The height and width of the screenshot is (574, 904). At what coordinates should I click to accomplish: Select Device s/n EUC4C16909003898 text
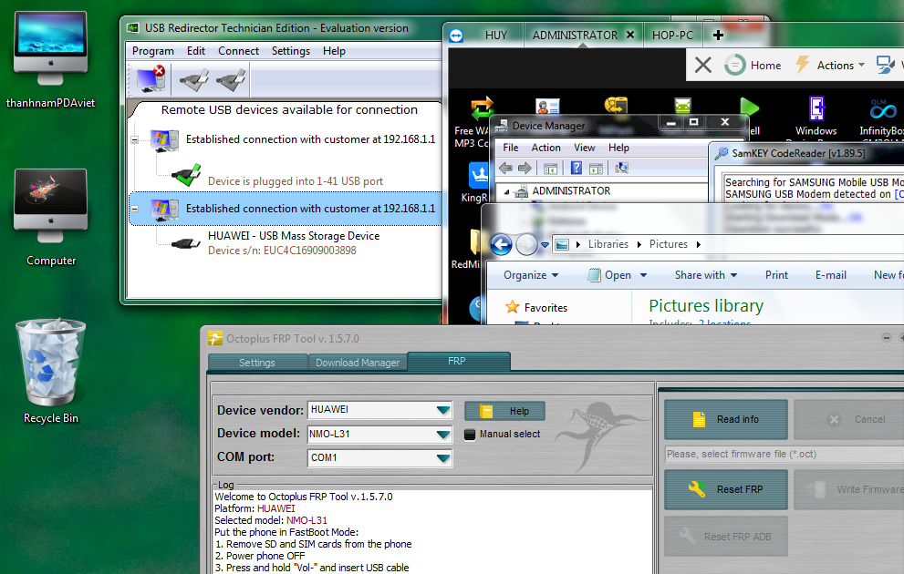(282, 251)
